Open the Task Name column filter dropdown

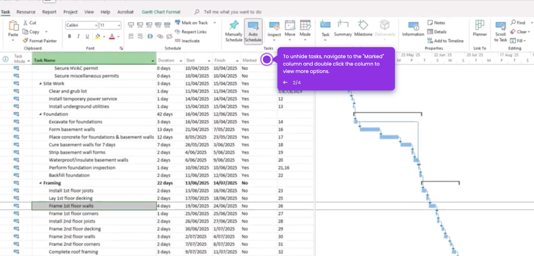point(153,61)
